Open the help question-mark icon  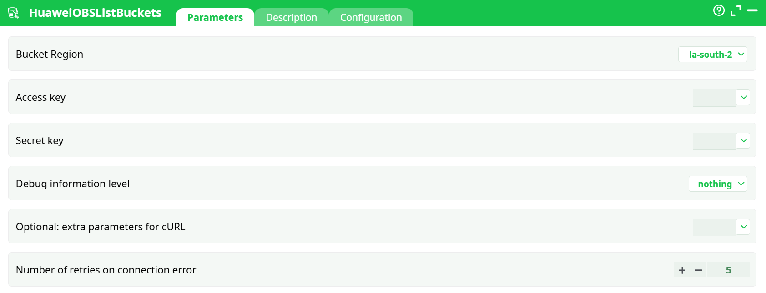(x=719, y=10)
